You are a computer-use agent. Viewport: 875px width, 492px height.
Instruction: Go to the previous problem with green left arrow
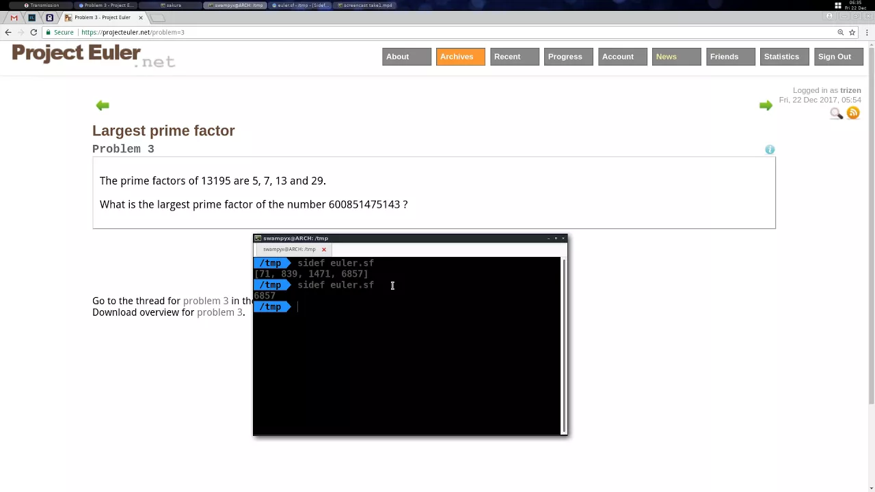click(103, 105)
